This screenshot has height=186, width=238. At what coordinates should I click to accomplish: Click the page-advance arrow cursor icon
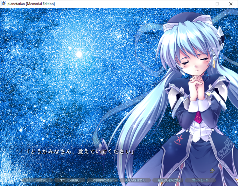pos(212,171)
